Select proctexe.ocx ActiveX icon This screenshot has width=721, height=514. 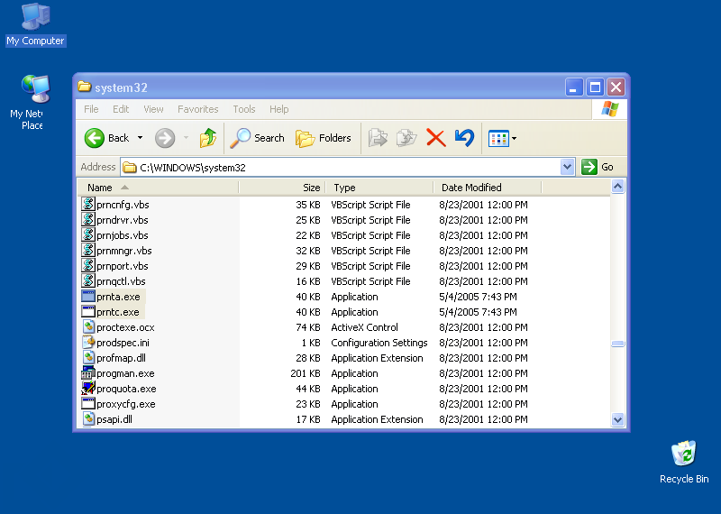88,326
